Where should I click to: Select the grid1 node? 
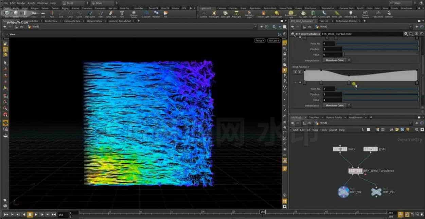click(x=370, y=149)
